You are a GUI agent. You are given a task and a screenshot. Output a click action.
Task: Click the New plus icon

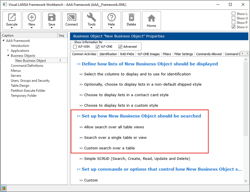coord(32,18)
